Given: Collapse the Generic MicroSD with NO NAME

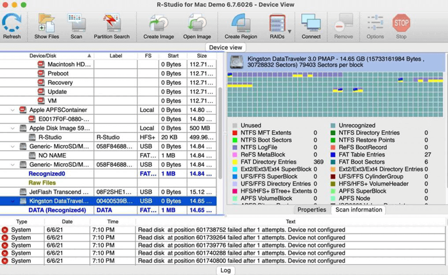Looking at the screenshot, I should pyautogui.click(x=13, y=147).
